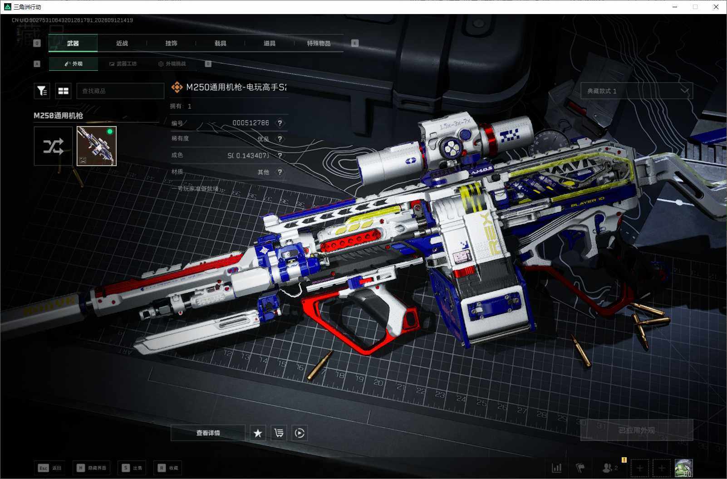This screenshot has height=479, width=727.
Task: Select the M250 skin thumbnail
Action: point(97,146)
